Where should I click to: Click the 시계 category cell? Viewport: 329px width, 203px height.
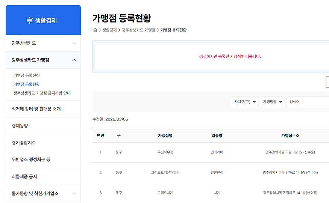pos(217,193)
